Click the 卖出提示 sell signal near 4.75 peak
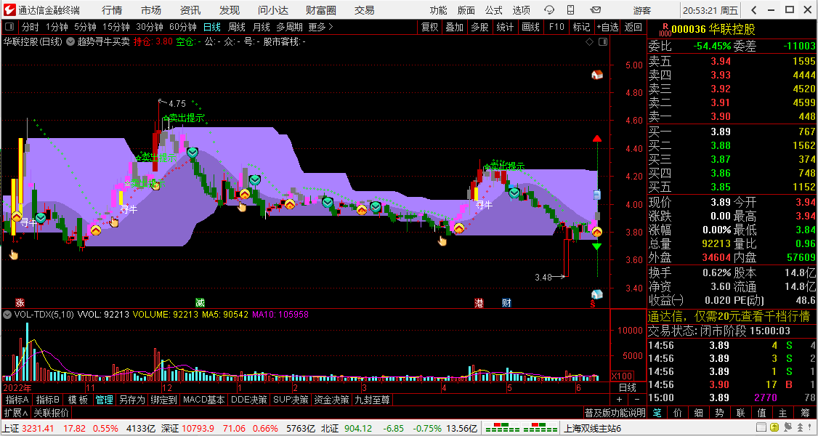 tap(182, 118)
